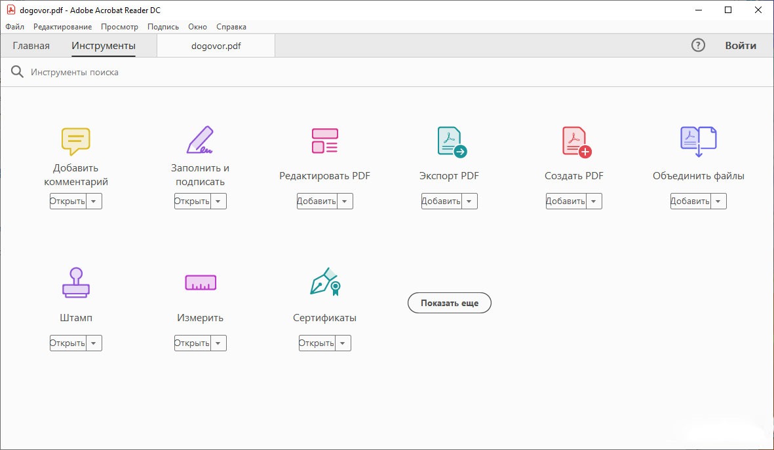This screenshot has width=774, height=450.
Task: Open the Export PDF tool icon
Action: click(x=450, y=141)
